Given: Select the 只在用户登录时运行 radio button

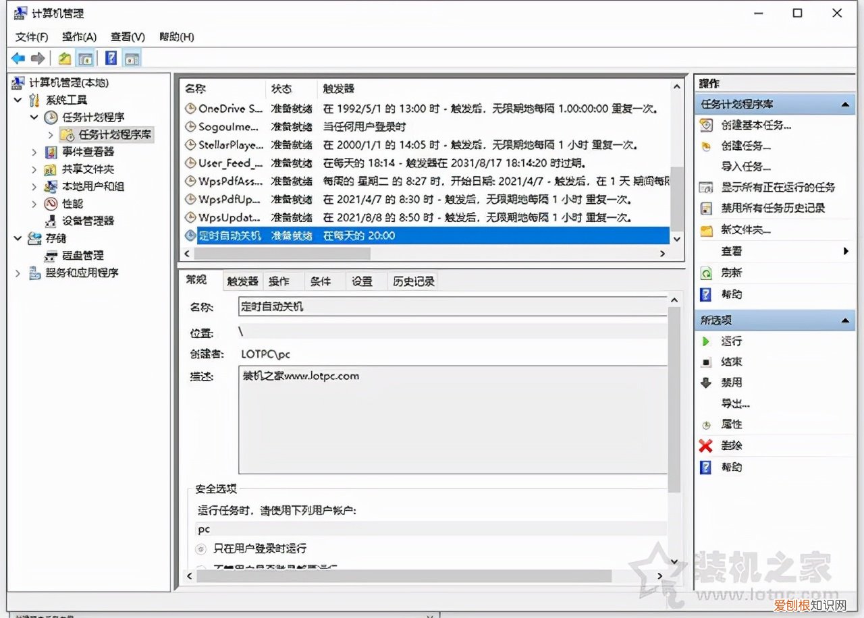Looking at the screenshot, I should tap(200, 549).
